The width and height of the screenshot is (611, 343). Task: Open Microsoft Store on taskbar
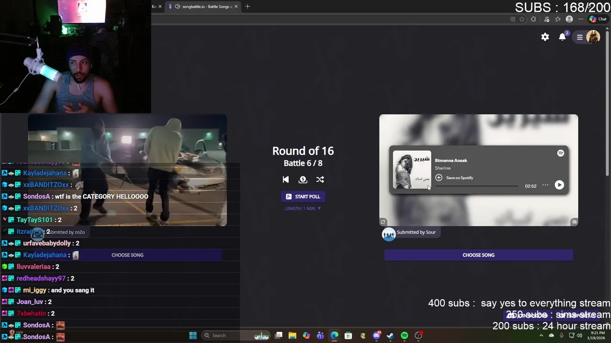tap(348, 335)
